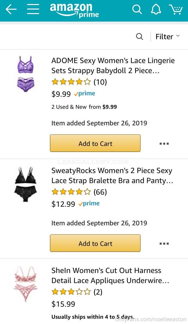View the black bralette set thumbnail
This screenshot has width=188, height=324.
[25, 184]
